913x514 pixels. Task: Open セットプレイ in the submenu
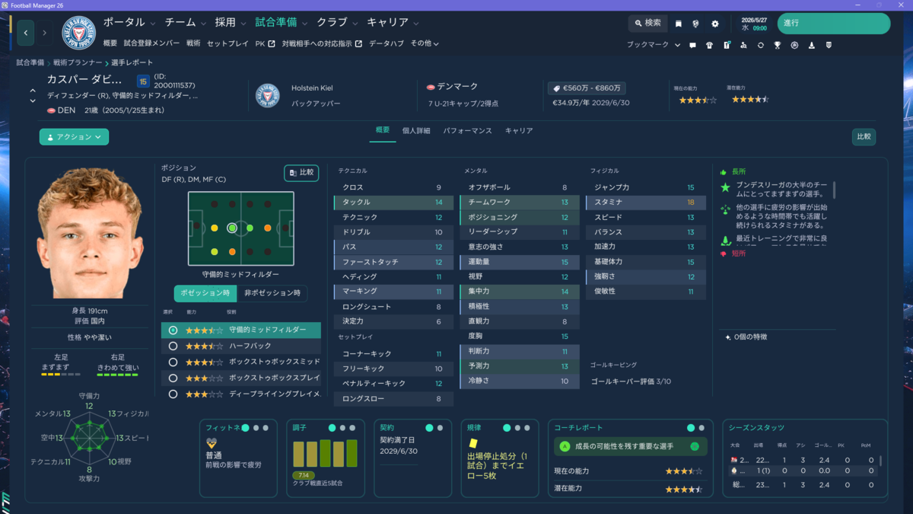pyautogui.click(x=227, y=43)
